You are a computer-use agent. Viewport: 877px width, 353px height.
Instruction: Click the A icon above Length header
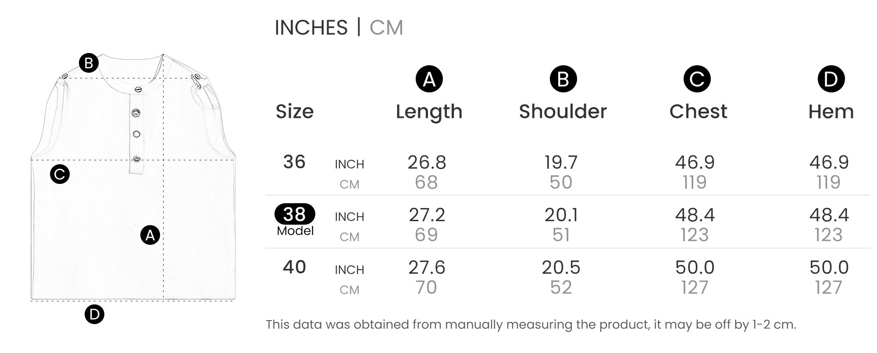(429, 79)
